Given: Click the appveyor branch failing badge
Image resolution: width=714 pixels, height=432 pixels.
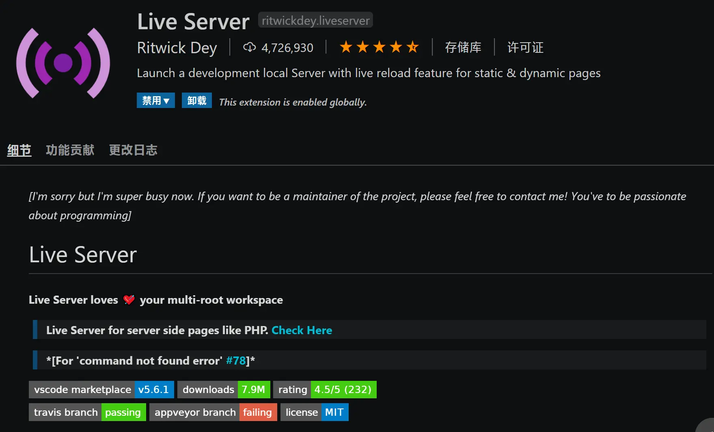Looking at the screenshot, I should [x=213, y=412].
